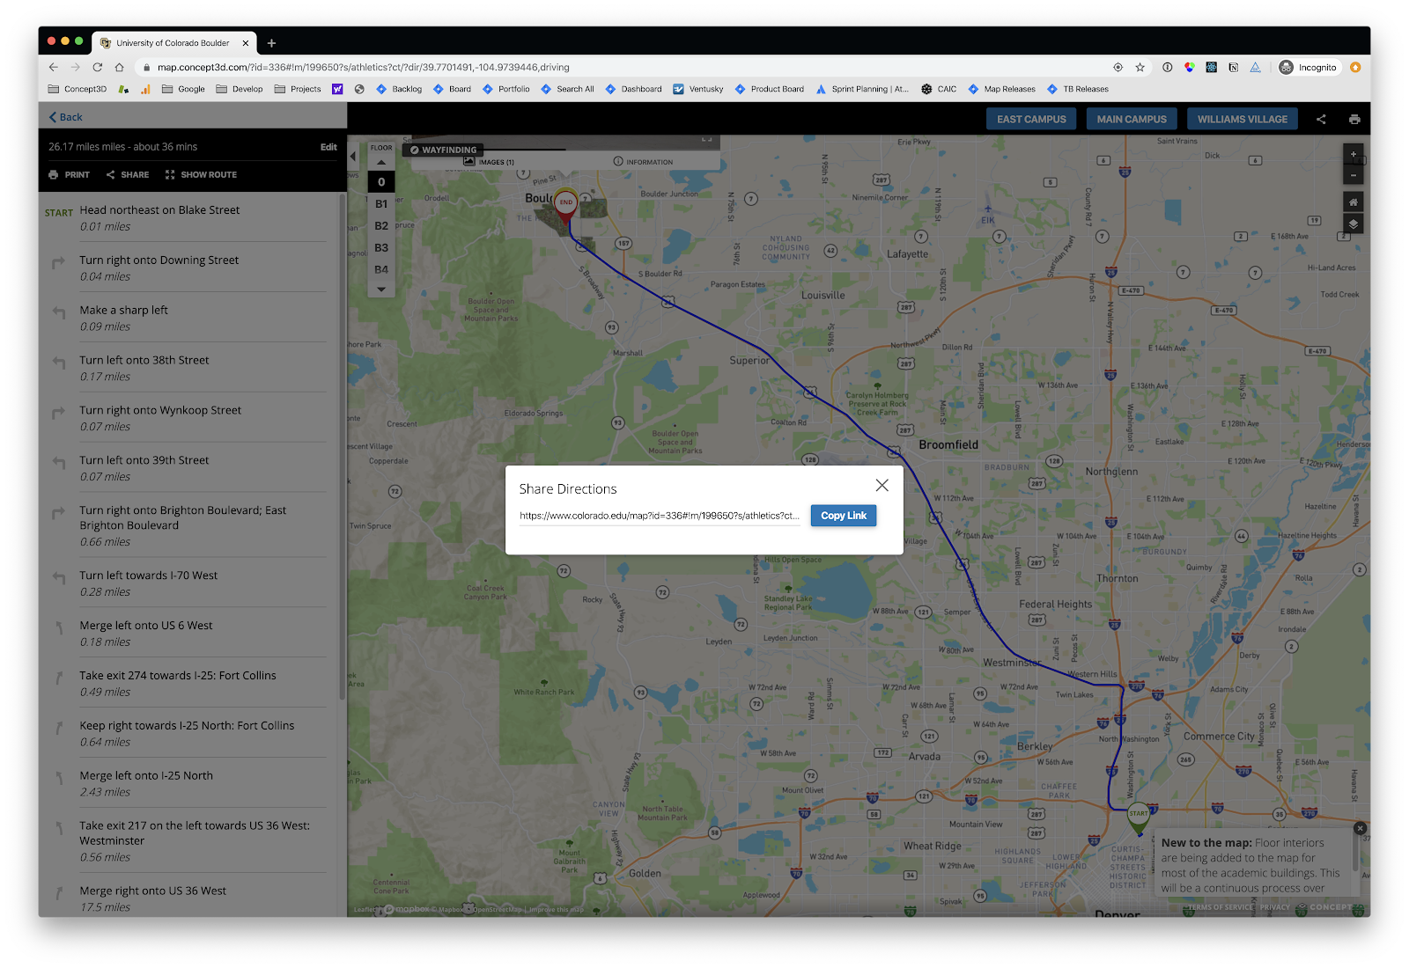Go back from the directions panel
The image size is (1409, 968).
65,117
